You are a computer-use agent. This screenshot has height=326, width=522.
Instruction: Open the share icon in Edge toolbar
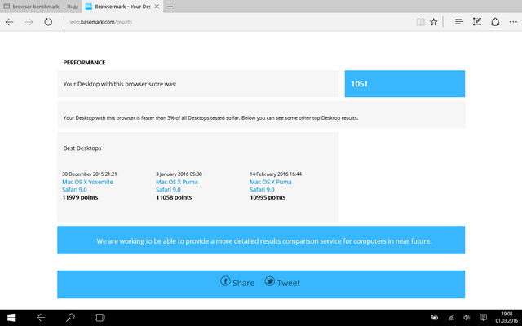[495, 22]
